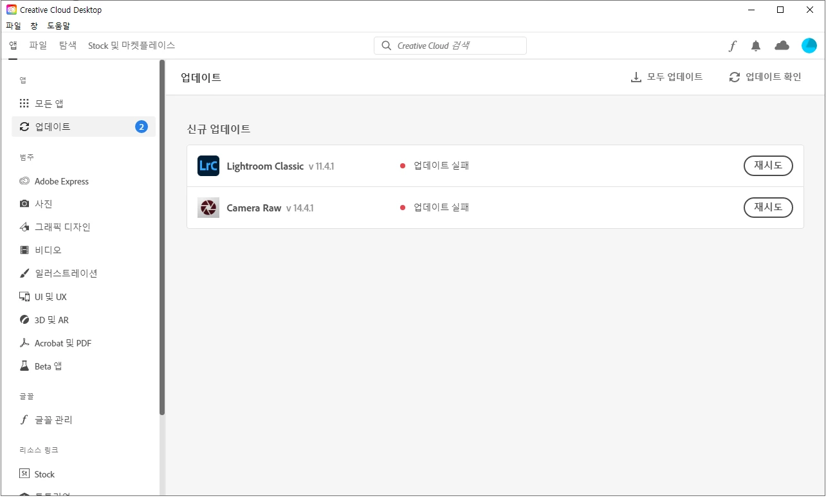Click the update count badge showing 2
This screenshot has height=498, width=826.
142,127
